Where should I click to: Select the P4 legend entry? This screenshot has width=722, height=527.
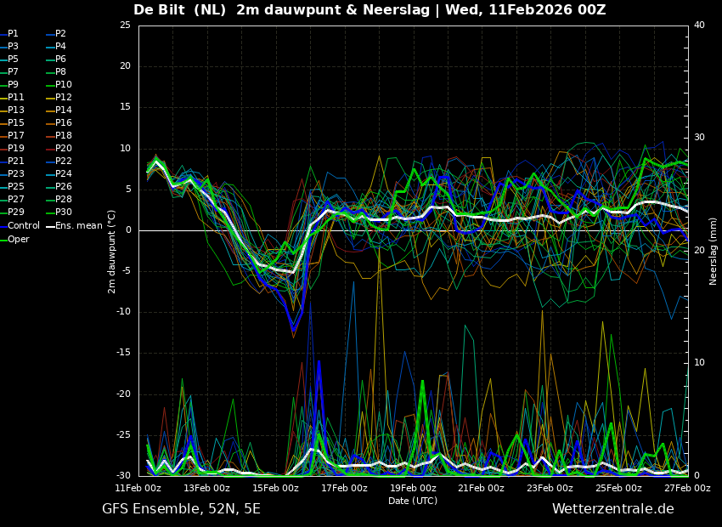[x=60, y=47]
